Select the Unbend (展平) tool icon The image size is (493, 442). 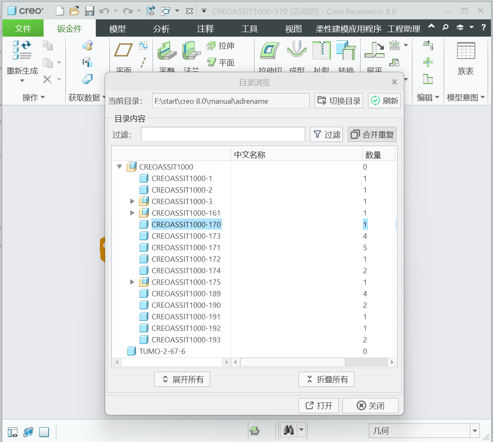[x=374, y=51]
